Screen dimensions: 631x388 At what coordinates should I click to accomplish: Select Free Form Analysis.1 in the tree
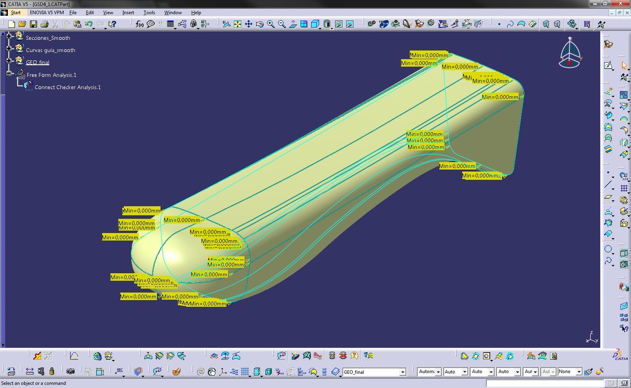[51, 75]
